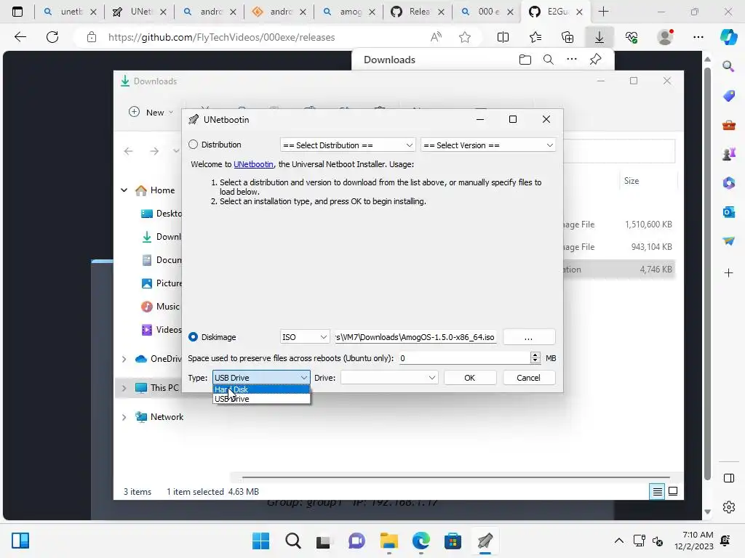Select the Distribution radio button

pos(193,145)
